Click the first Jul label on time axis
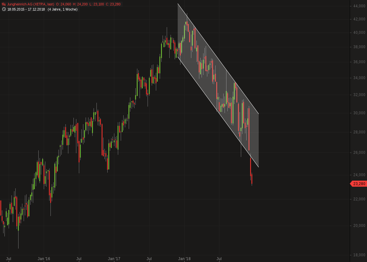Viewport: 367px width, 262px height. tap(8, 259)
